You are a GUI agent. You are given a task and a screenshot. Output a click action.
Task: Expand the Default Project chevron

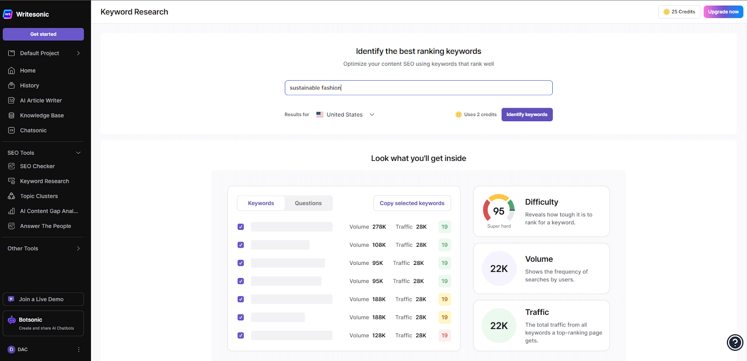pyautogui.click(x=78, y=53)
